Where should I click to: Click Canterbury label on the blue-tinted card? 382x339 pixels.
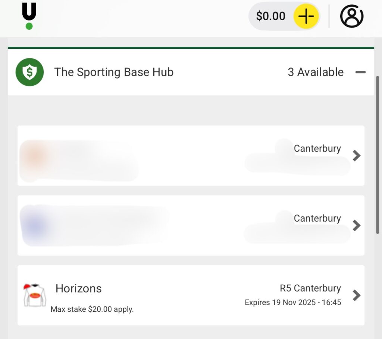[x=317, y=218]
